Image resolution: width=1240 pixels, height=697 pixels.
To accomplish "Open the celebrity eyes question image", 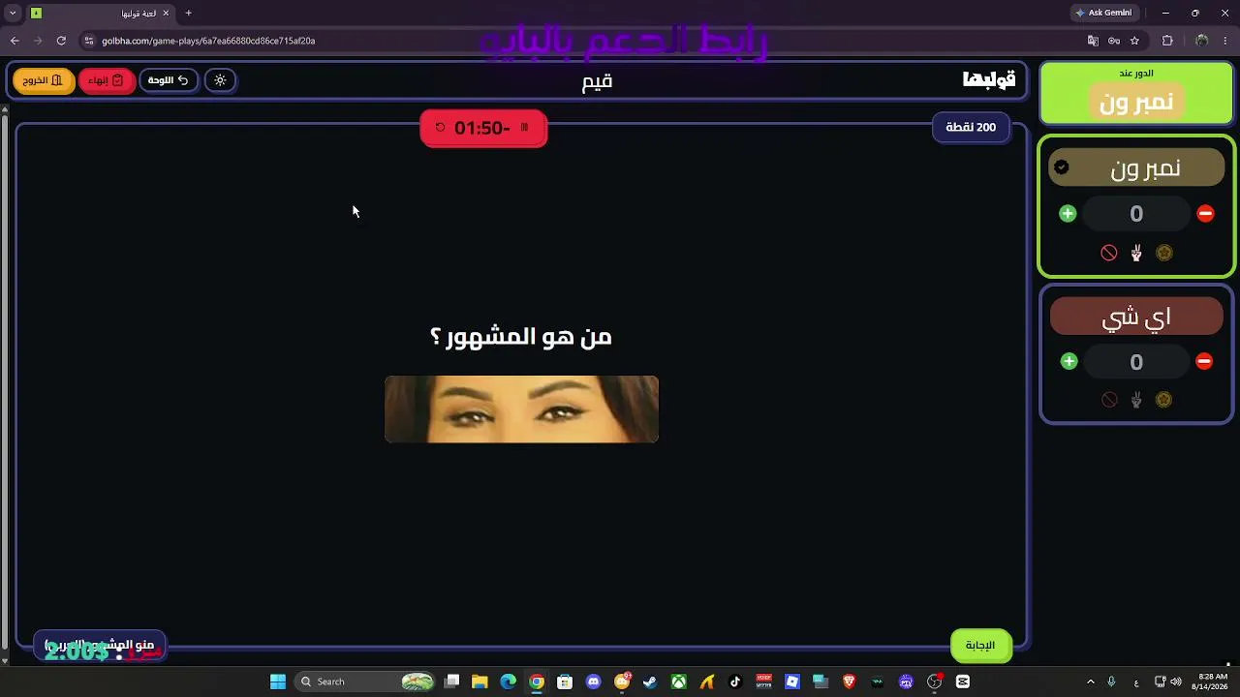I will (x=521, y=409).
